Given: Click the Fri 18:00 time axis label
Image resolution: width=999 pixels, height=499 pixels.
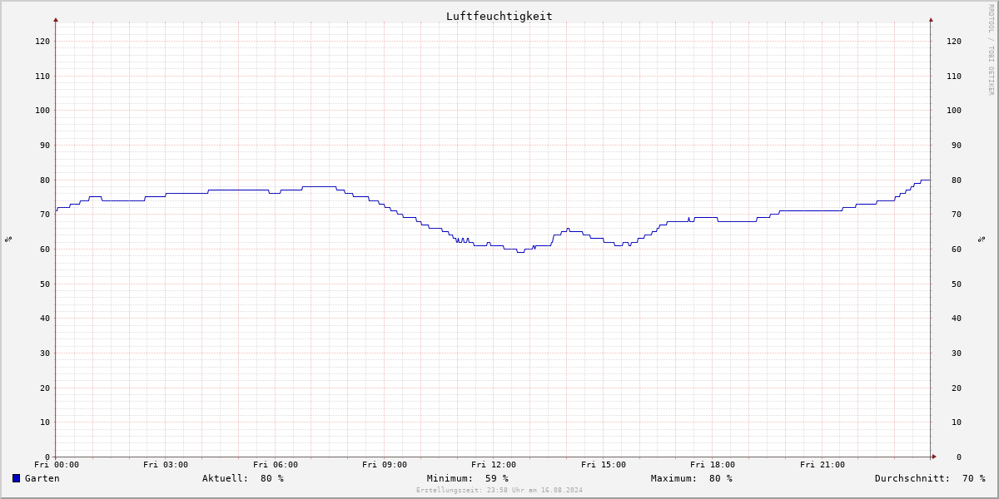Looking at the screenshot, I should [713, 465].
